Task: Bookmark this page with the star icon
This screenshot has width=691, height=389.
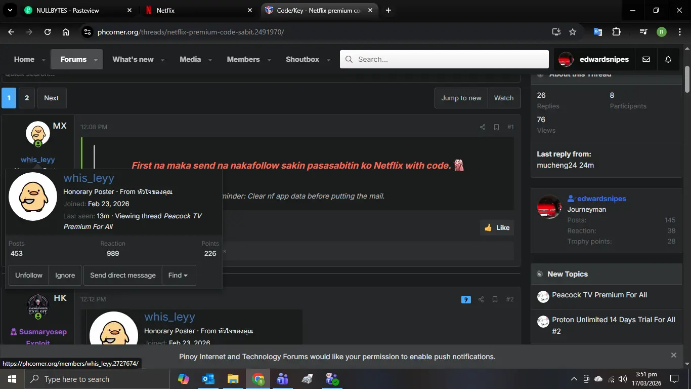Action: point(573,32)
